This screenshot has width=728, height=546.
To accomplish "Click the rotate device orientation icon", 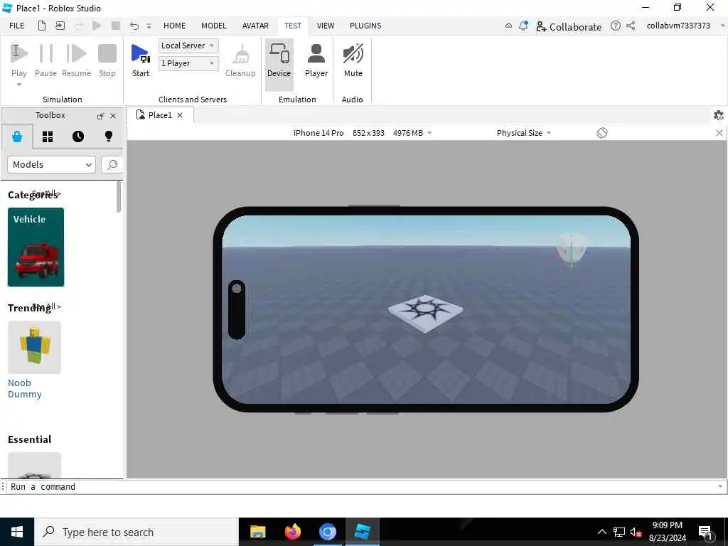I will 601,133.
